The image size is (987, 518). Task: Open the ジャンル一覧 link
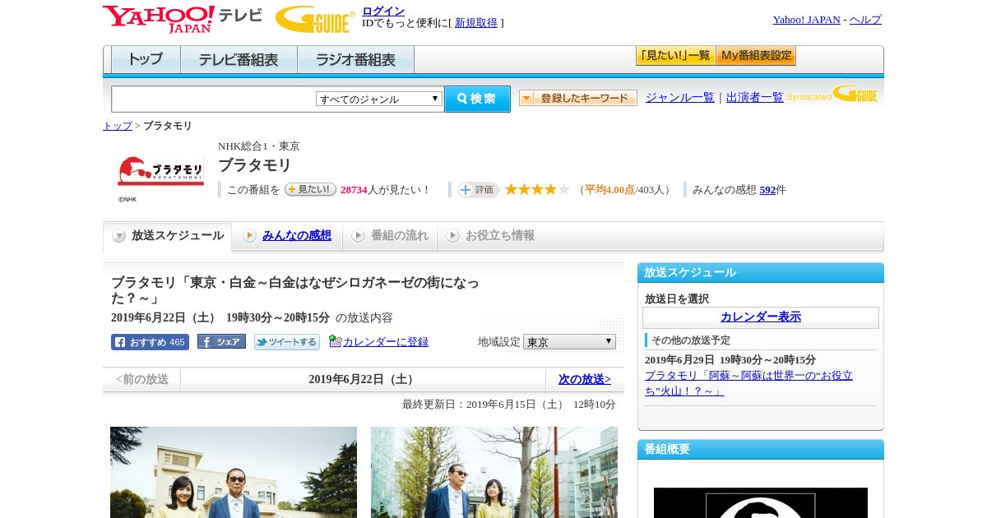coord(680,97)
